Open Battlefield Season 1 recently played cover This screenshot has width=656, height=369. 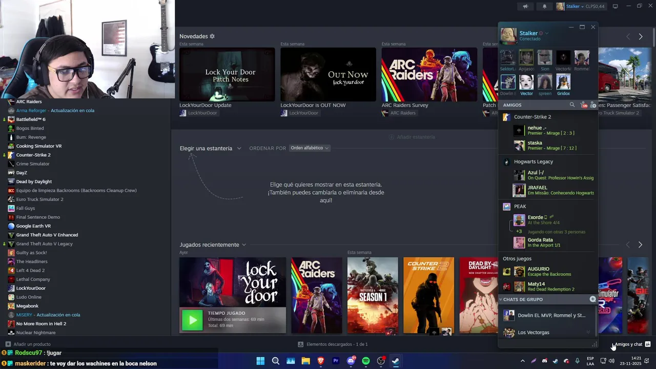point(373,295)
